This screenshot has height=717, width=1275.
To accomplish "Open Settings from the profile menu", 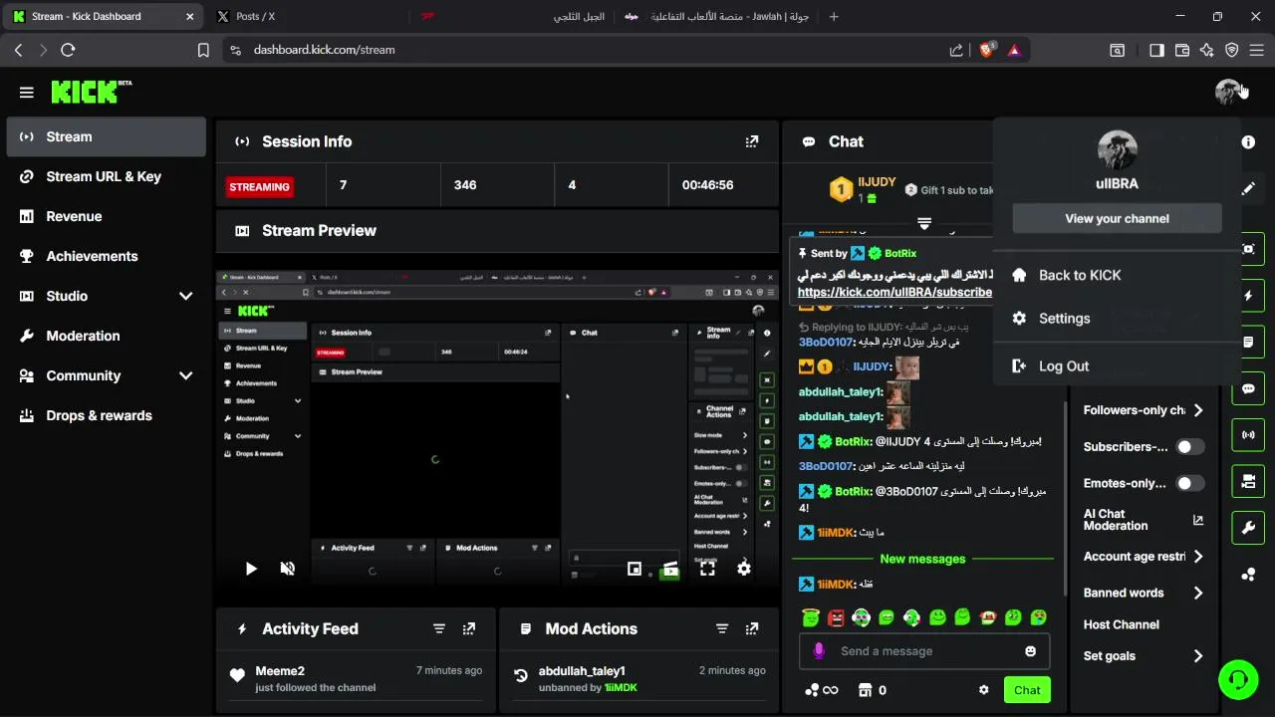I will [x=1117, y=319].
